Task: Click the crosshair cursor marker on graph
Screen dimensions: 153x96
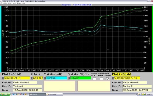Action: pyautogui.click(x=108, y=50)
